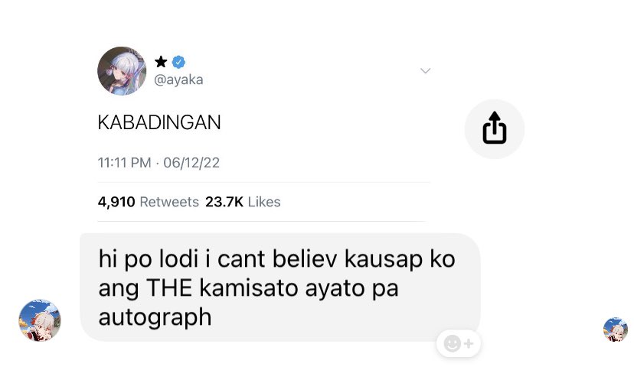Click the Likes label
Screen dimensions: 634x370
(264, 202)
